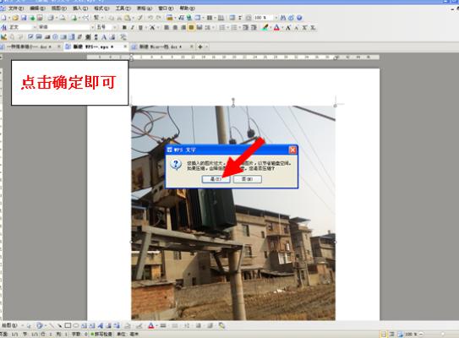The height and width of the screenshot is (338, 459).
Task: Click the increase font size icon
Action: [288, 28]
